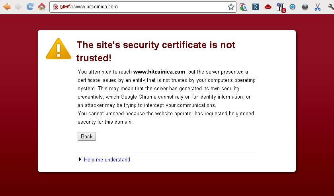Click the grey sphere extension icon
Image resolution: width=334 pixels, height=196 pixels.
point(305,7)
